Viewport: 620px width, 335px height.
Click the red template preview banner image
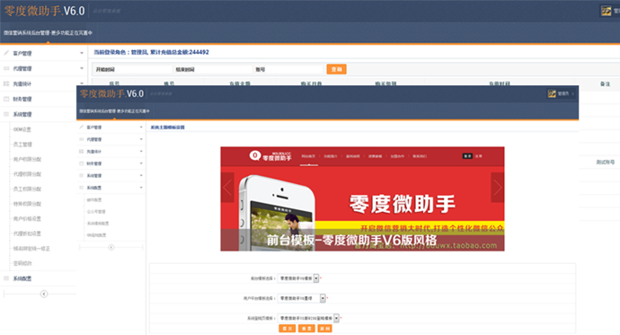(x=362, y=198)
